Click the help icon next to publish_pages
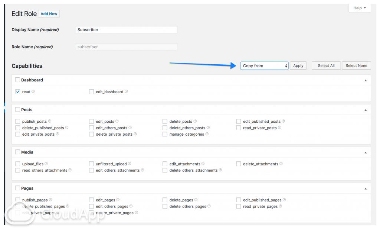 coord(51,200)
